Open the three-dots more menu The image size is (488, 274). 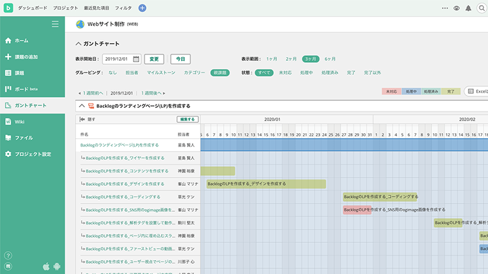(x=445, y=8)
